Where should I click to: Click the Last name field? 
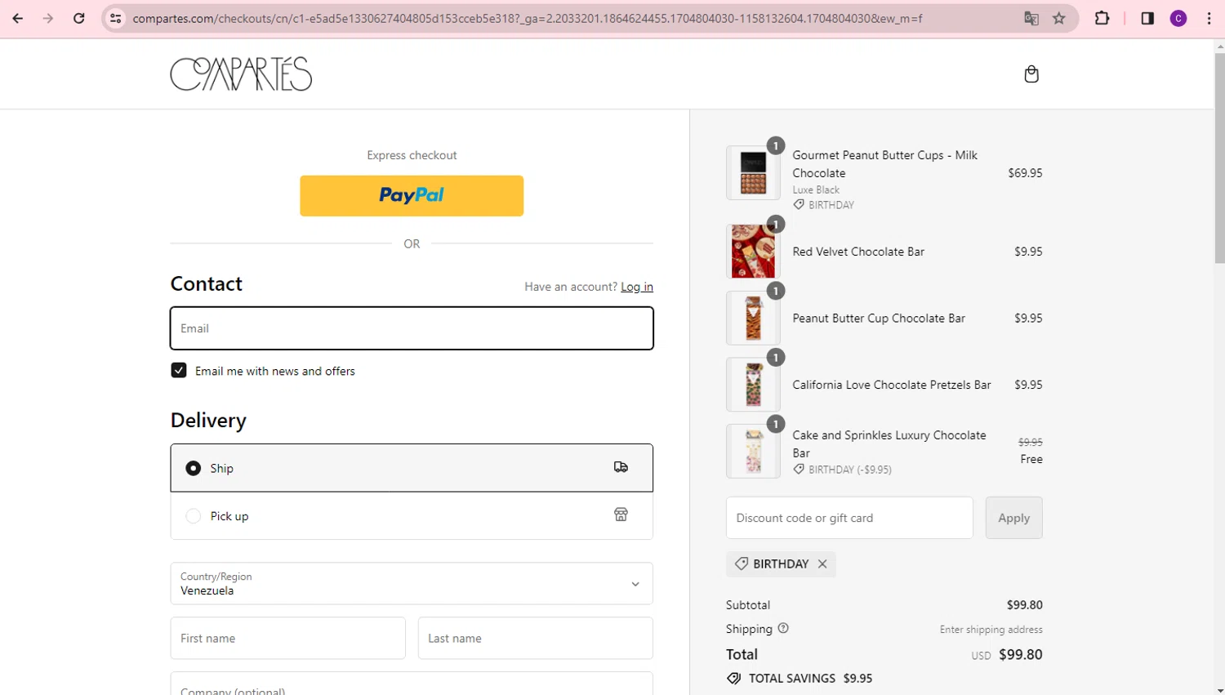click(x=536, y=638)
